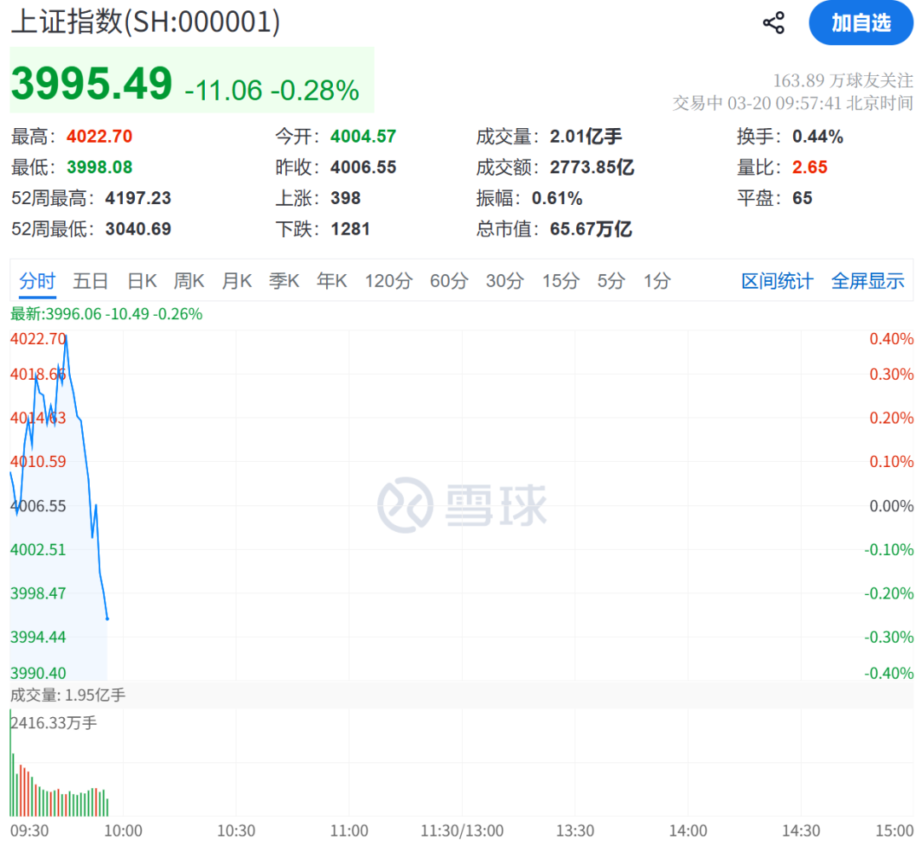The image size is (922, 852).
Task: Open 区间统计 range statistics link
Action: (x=777, y=281)
